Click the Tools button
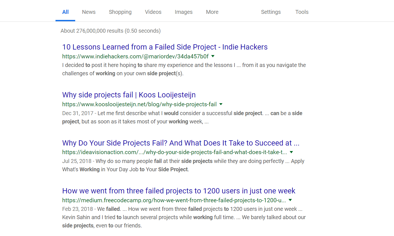Screen dimensions: 394x236 [302, 12]
